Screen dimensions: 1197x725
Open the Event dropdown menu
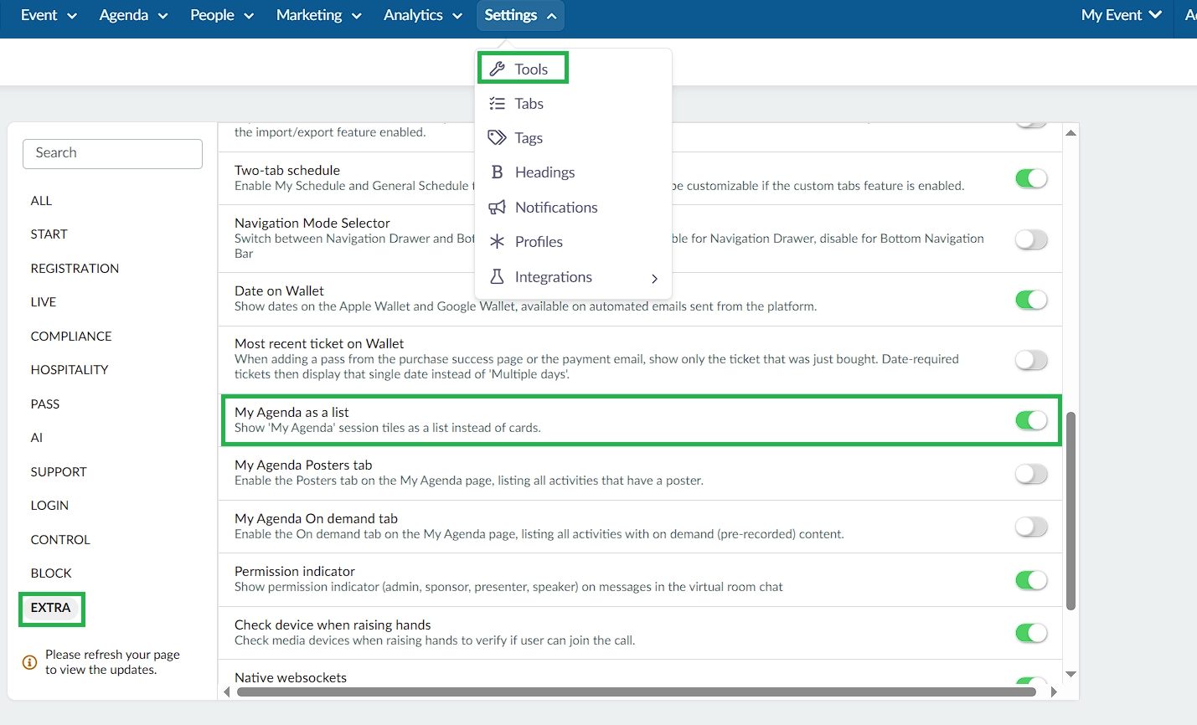coord(49,15)
